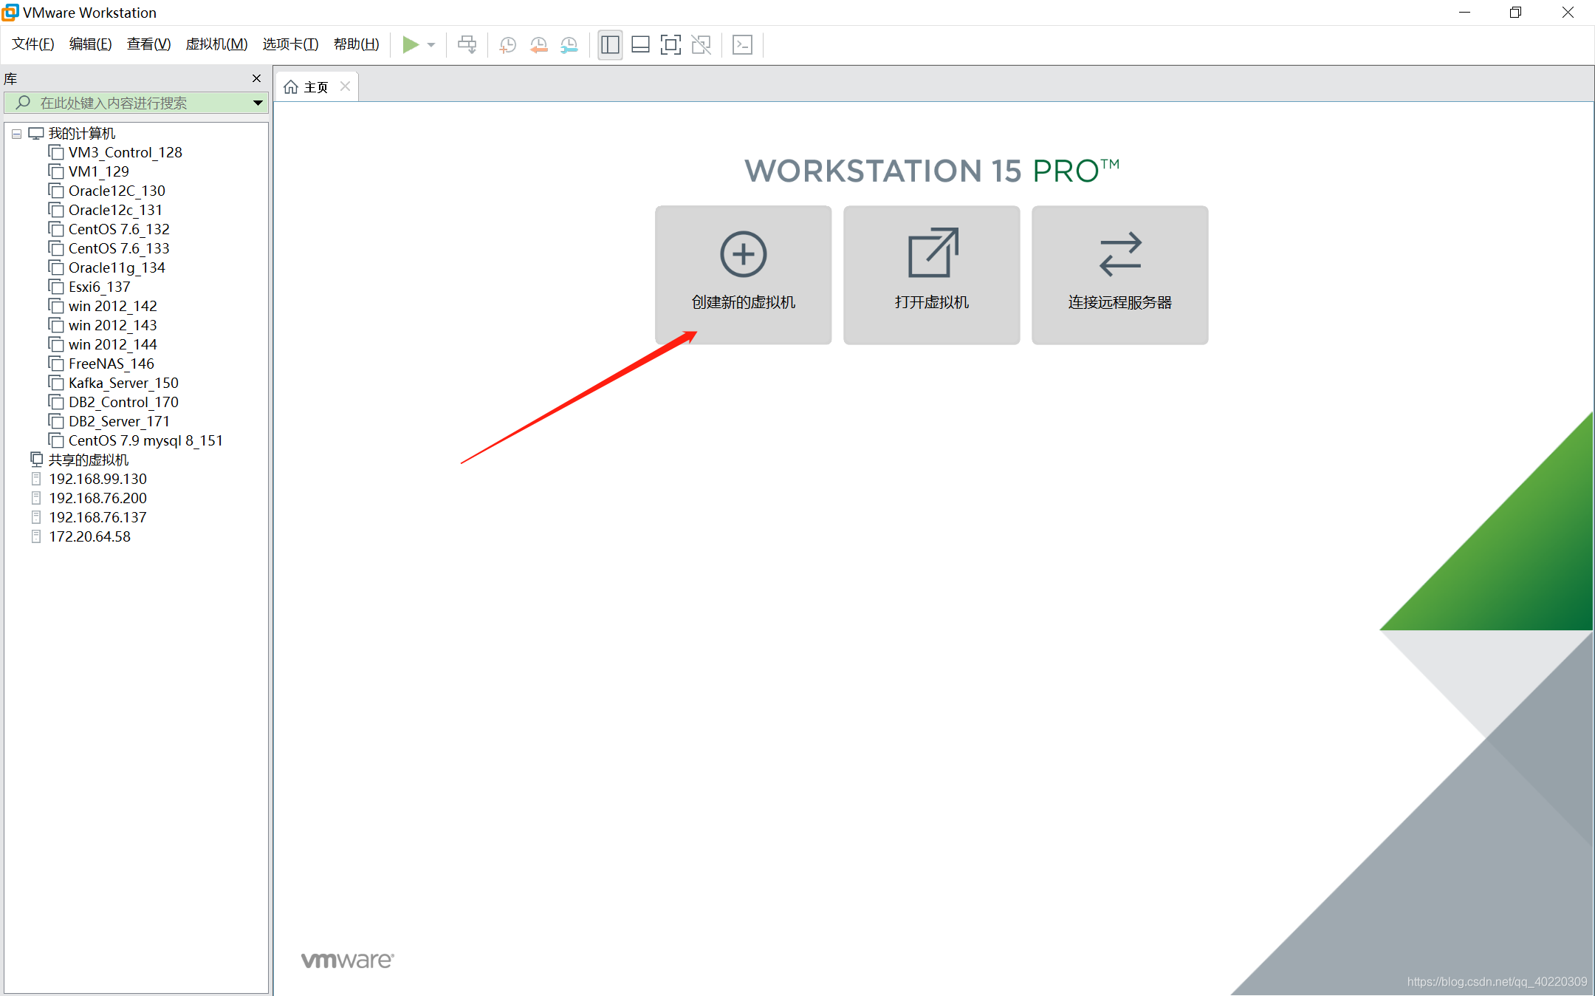Click the server icon beside 172.20.64.58
Viewport: 1595px width, 996px height.
tap(36, 536)
